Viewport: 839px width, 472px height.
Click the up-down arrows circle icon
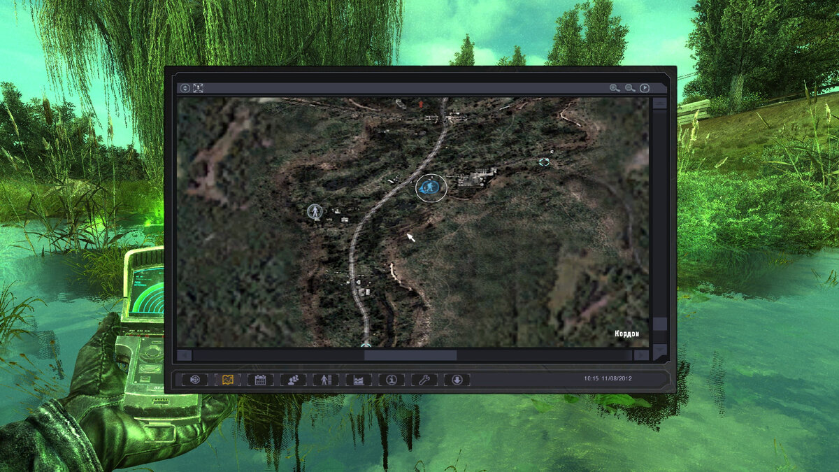tap(185, 88)
